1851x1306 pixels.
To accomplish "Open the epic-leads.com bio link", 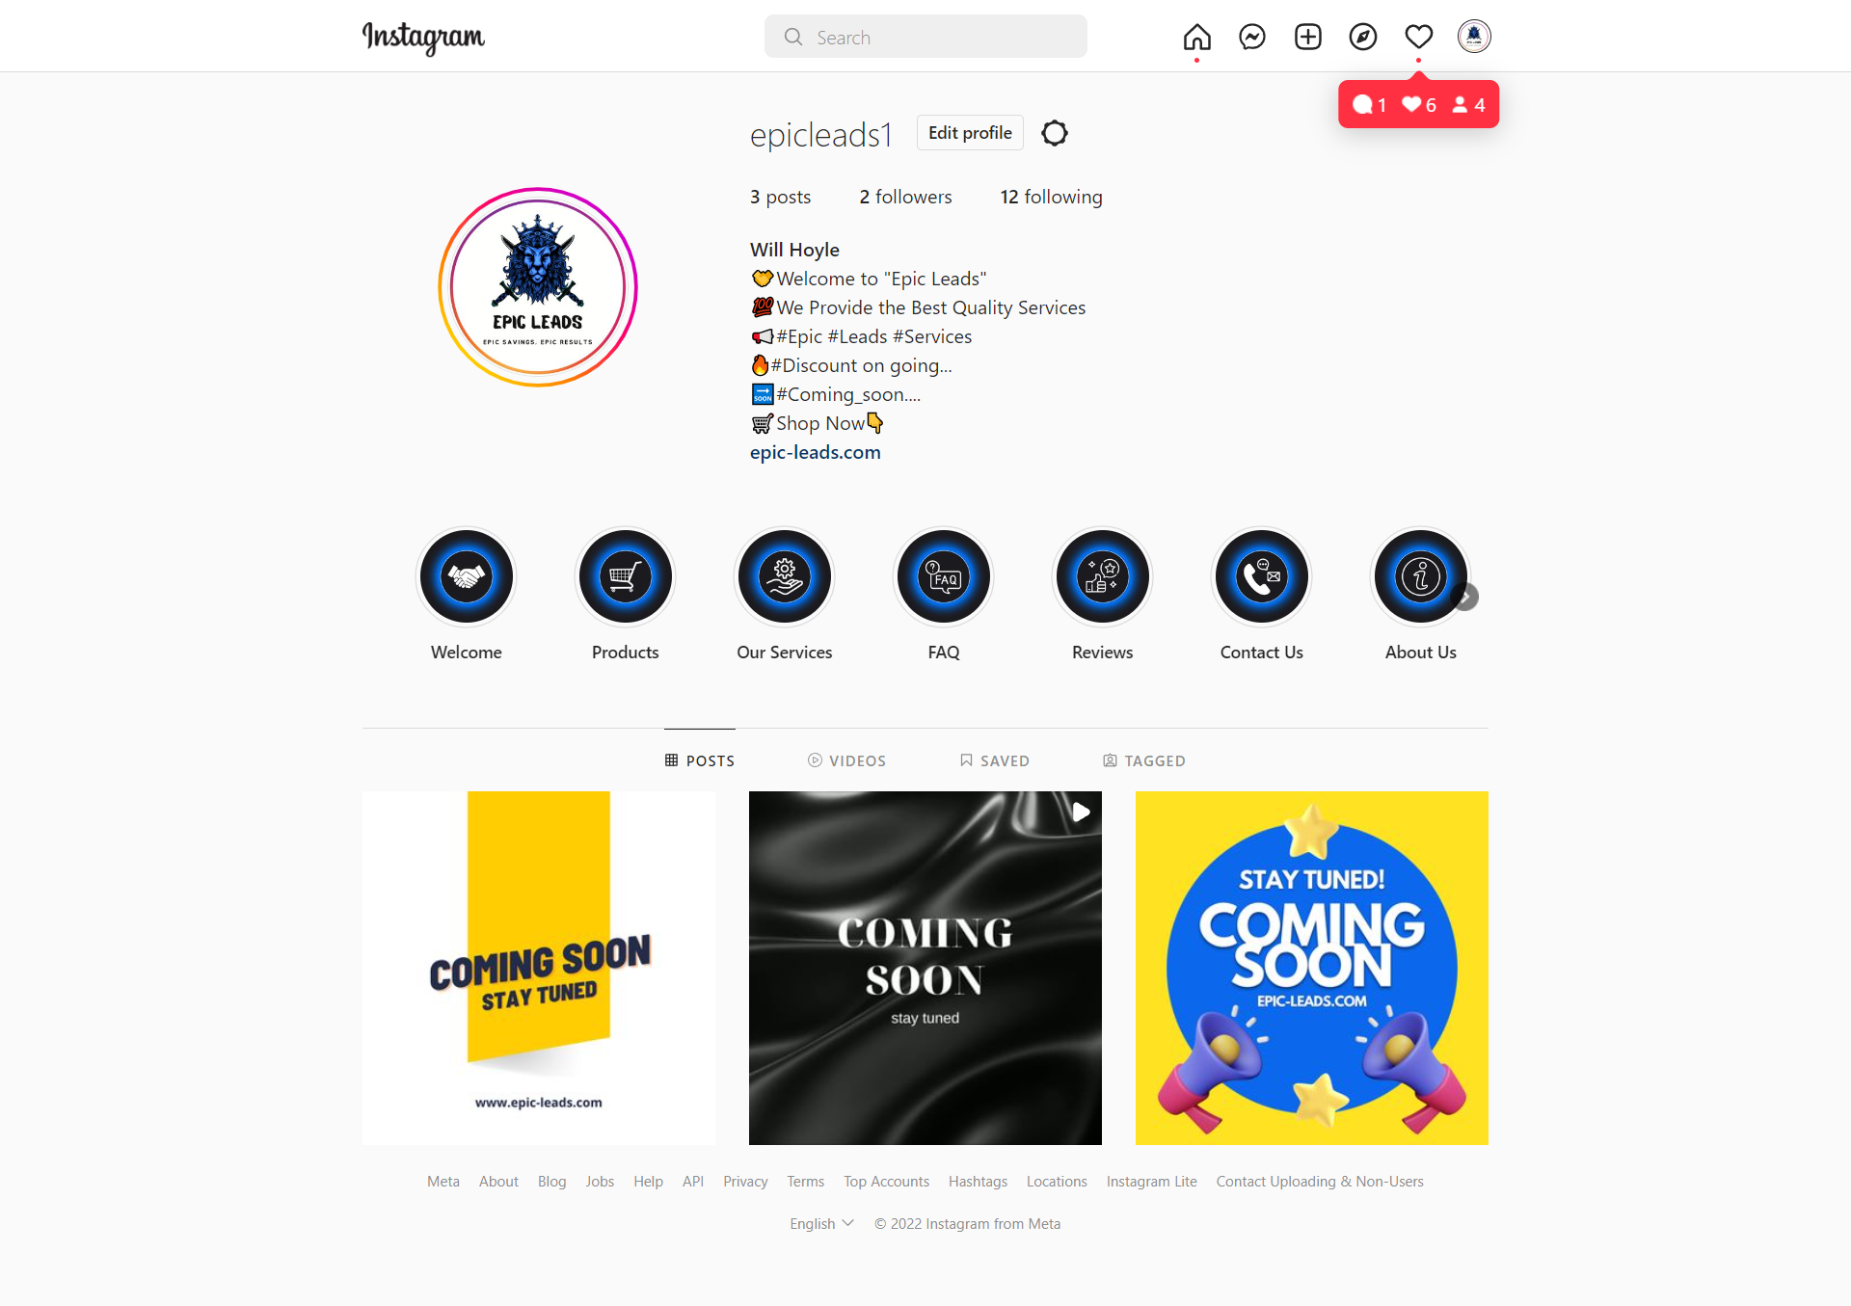I will 816,452.
